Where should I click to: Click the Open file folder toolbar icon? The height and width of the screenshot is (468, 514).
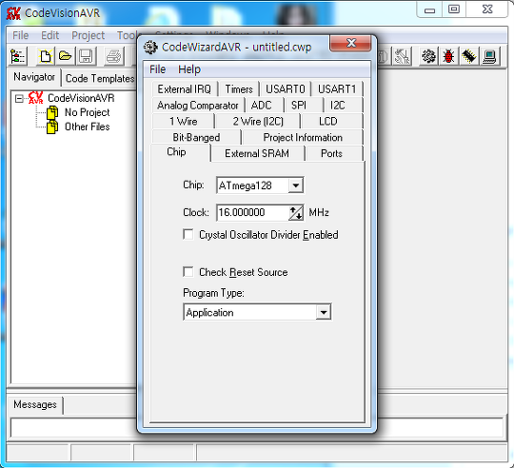[66, 56]
